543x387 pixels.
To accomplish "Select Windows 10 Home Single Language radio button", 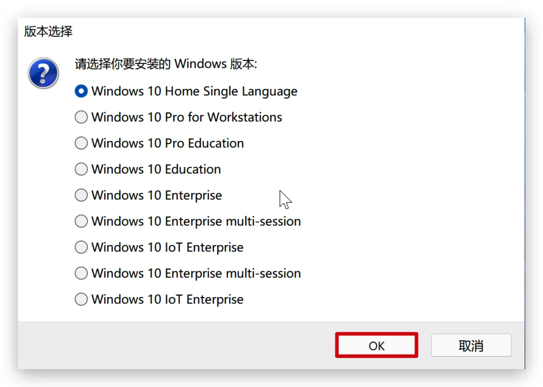I will coord(186,91).
